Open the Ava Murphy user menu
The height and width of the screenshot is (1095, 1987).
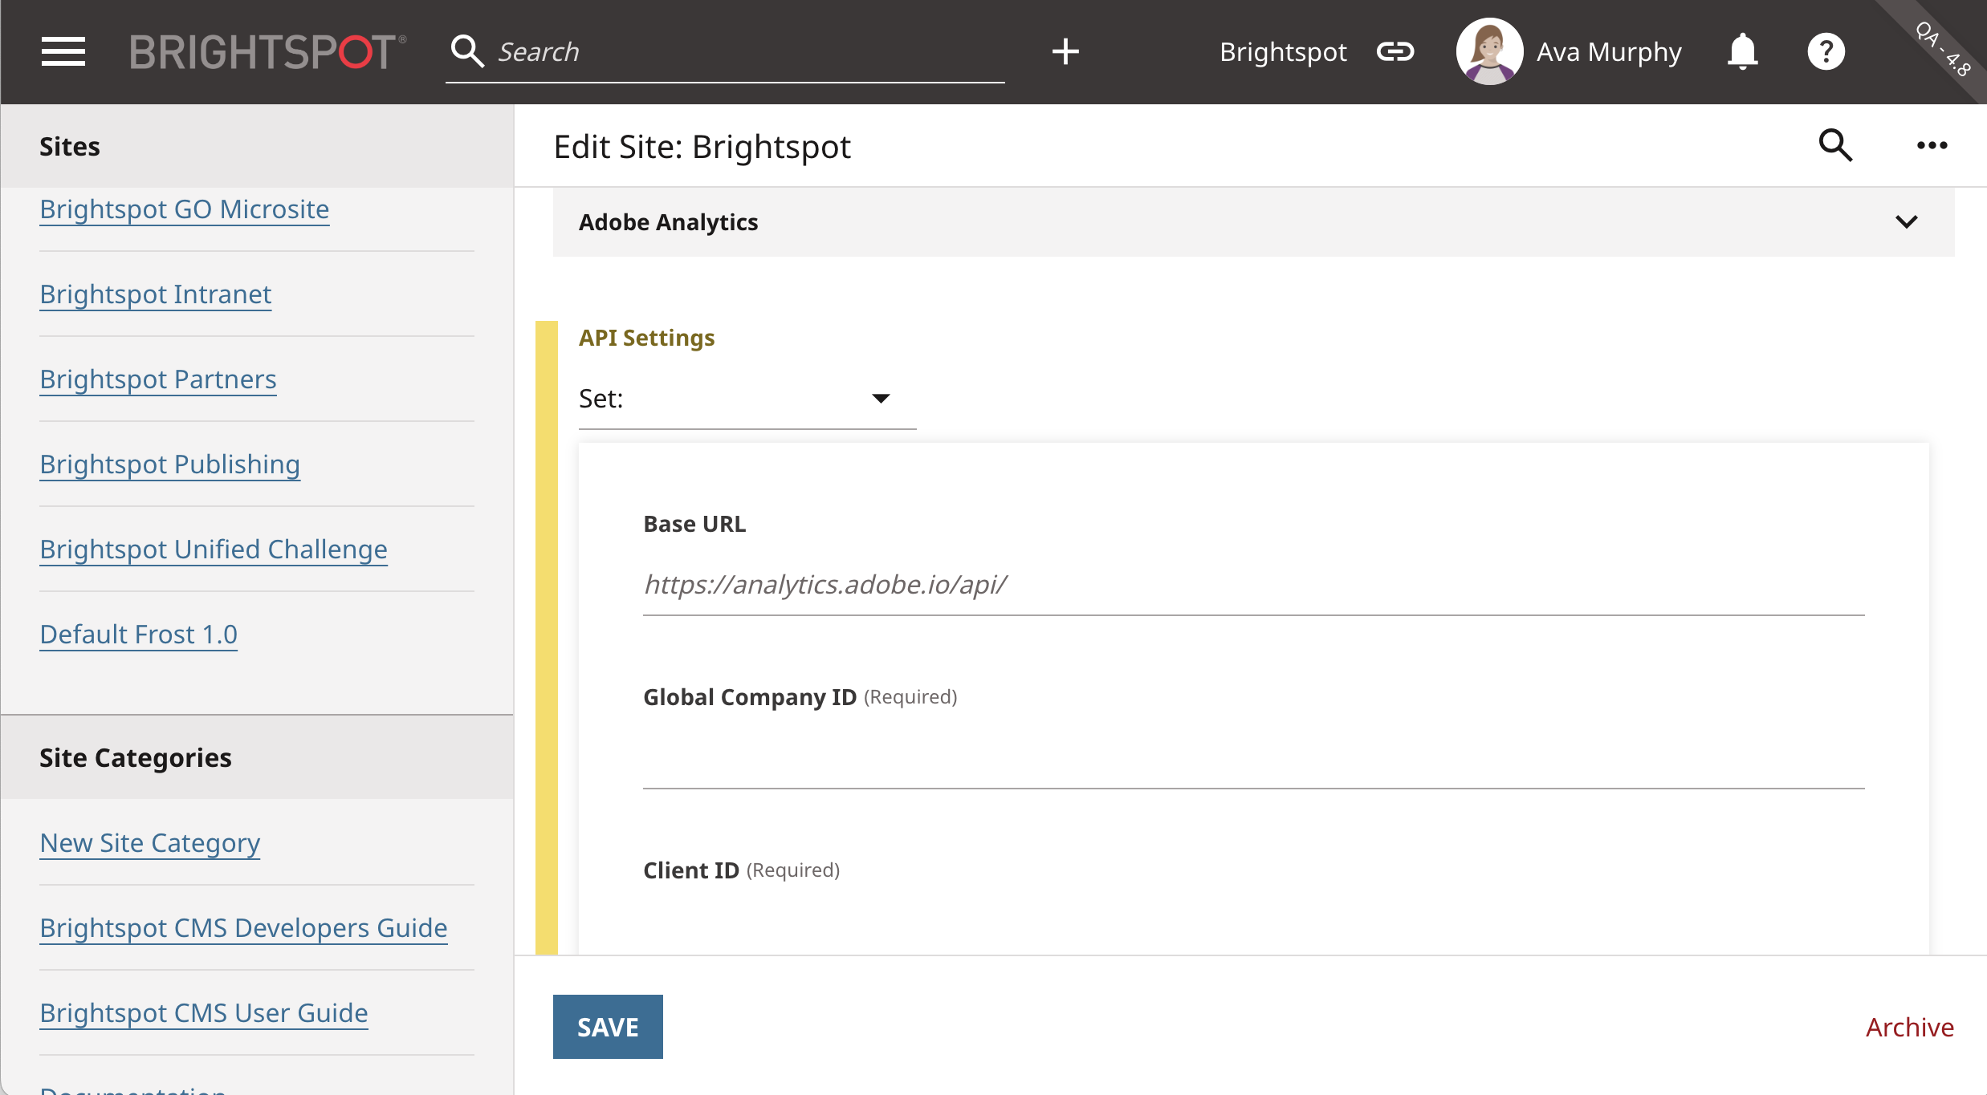pos(1609,52)
